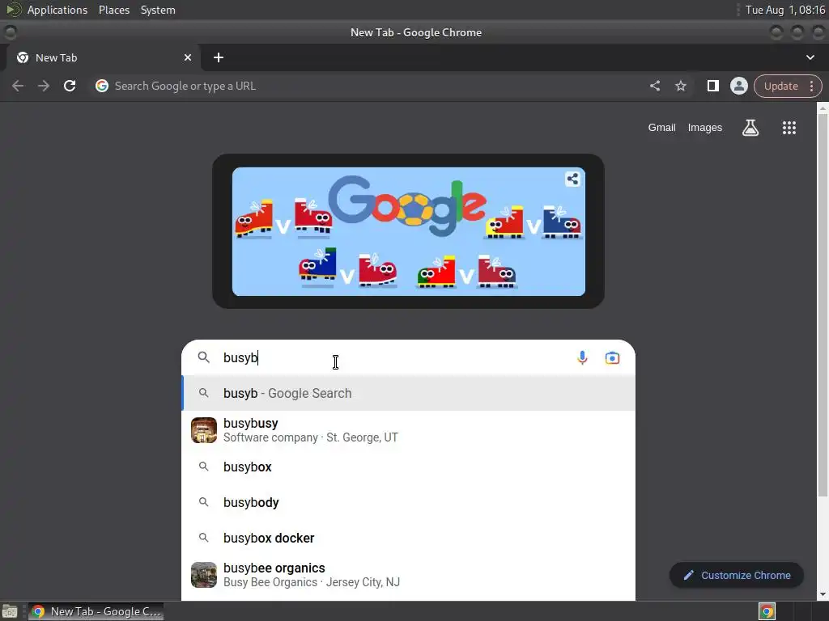The width and height of the screenshot is (829, 621).
Task: Click the scrollbar down arrow
Action: point(823,595)
